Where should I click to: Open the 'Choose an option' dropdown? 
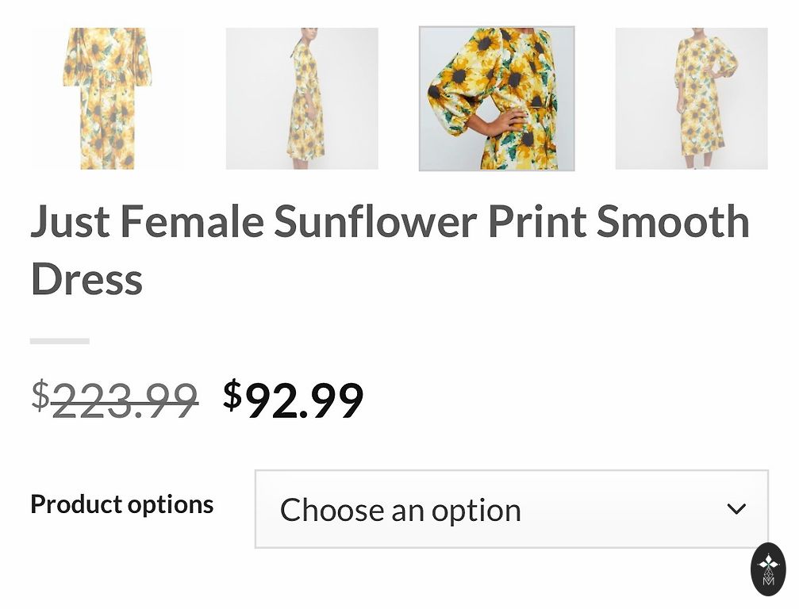(511, 509)
